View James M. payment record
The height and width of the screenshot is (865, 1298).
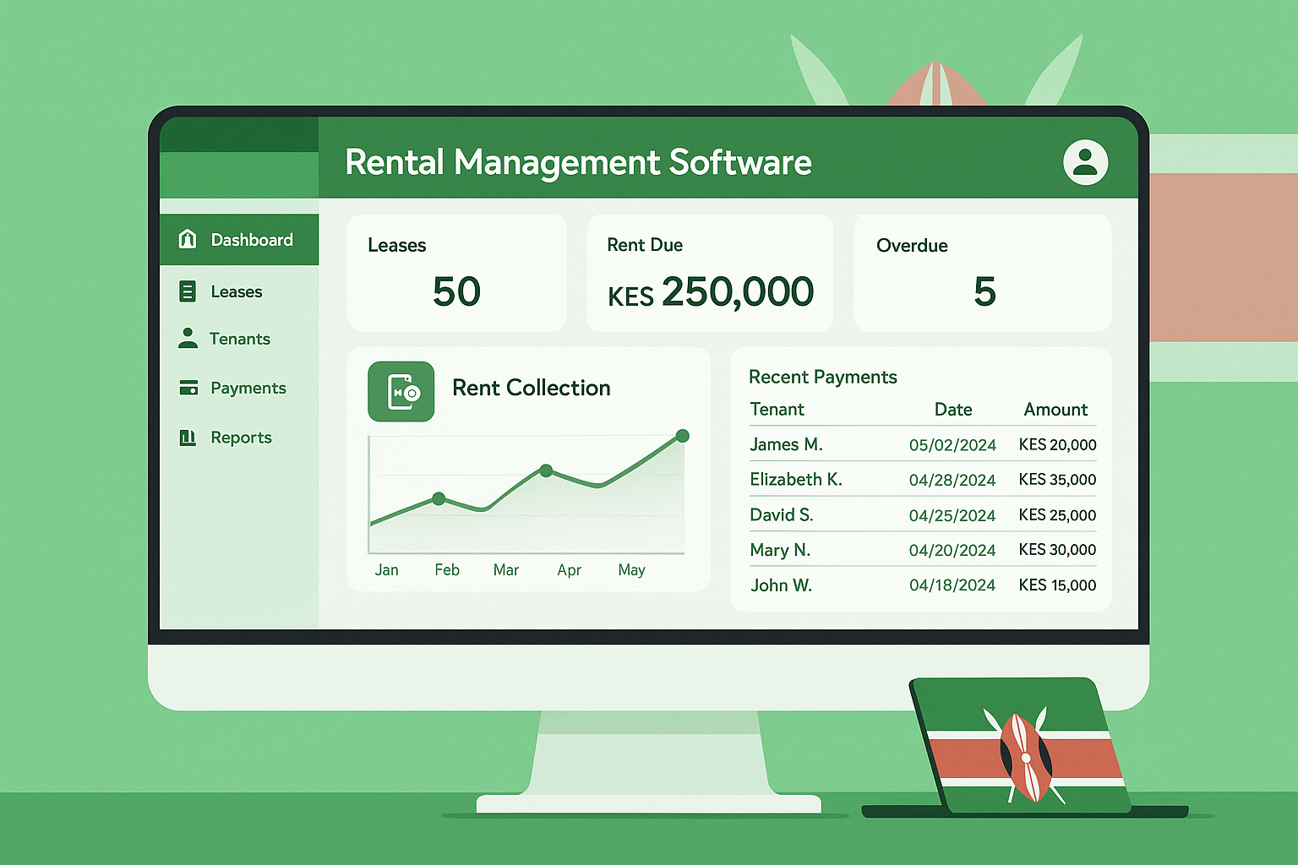tap(921, 443)
